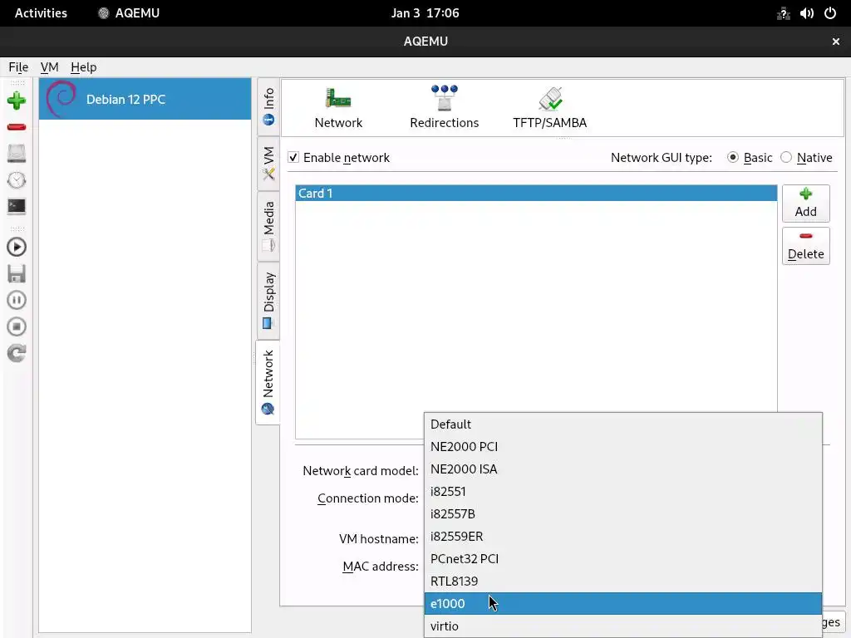Open the VM menu
The image size is (851, 638).
coord(49,67)
